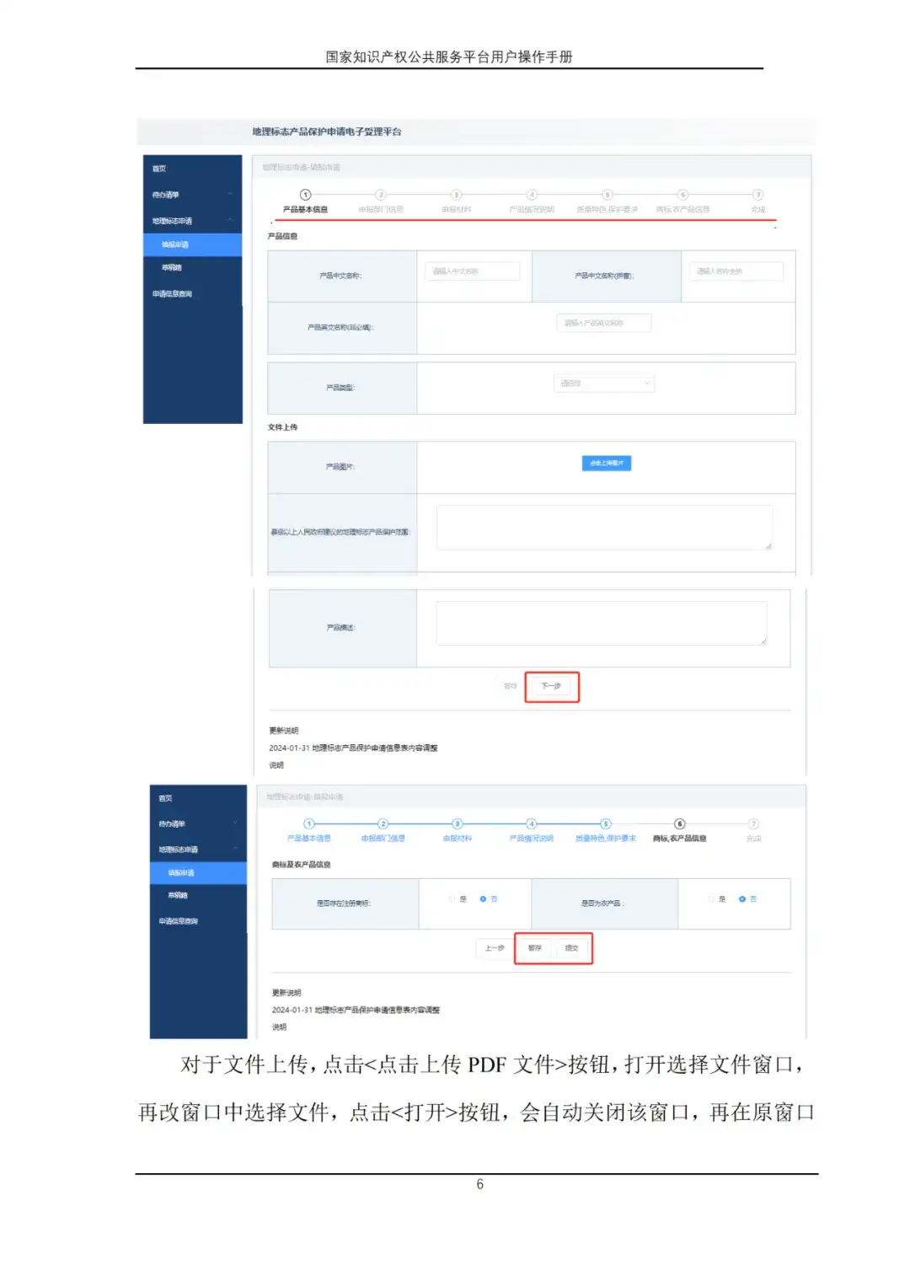910x1287 pixels.
Task: Click 国家知识产权公共服务平台用户操作手册 page header
Action: point(449,56)
